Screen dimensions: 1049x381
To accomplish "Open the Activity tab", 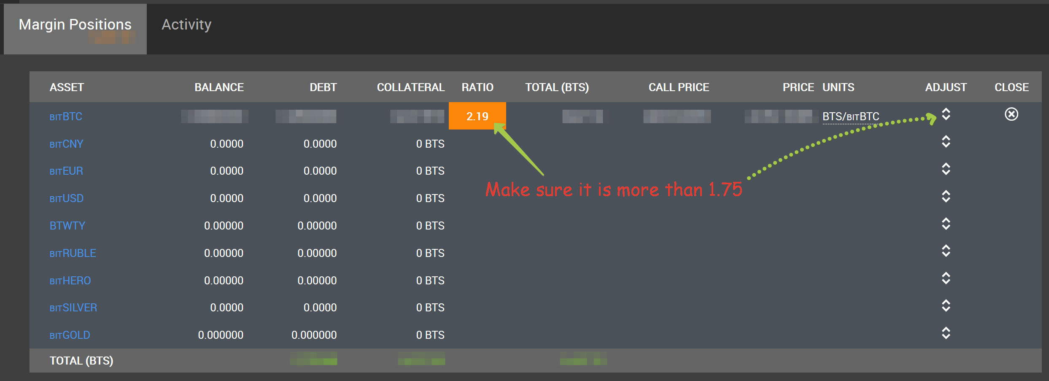I will coord(186,25).
